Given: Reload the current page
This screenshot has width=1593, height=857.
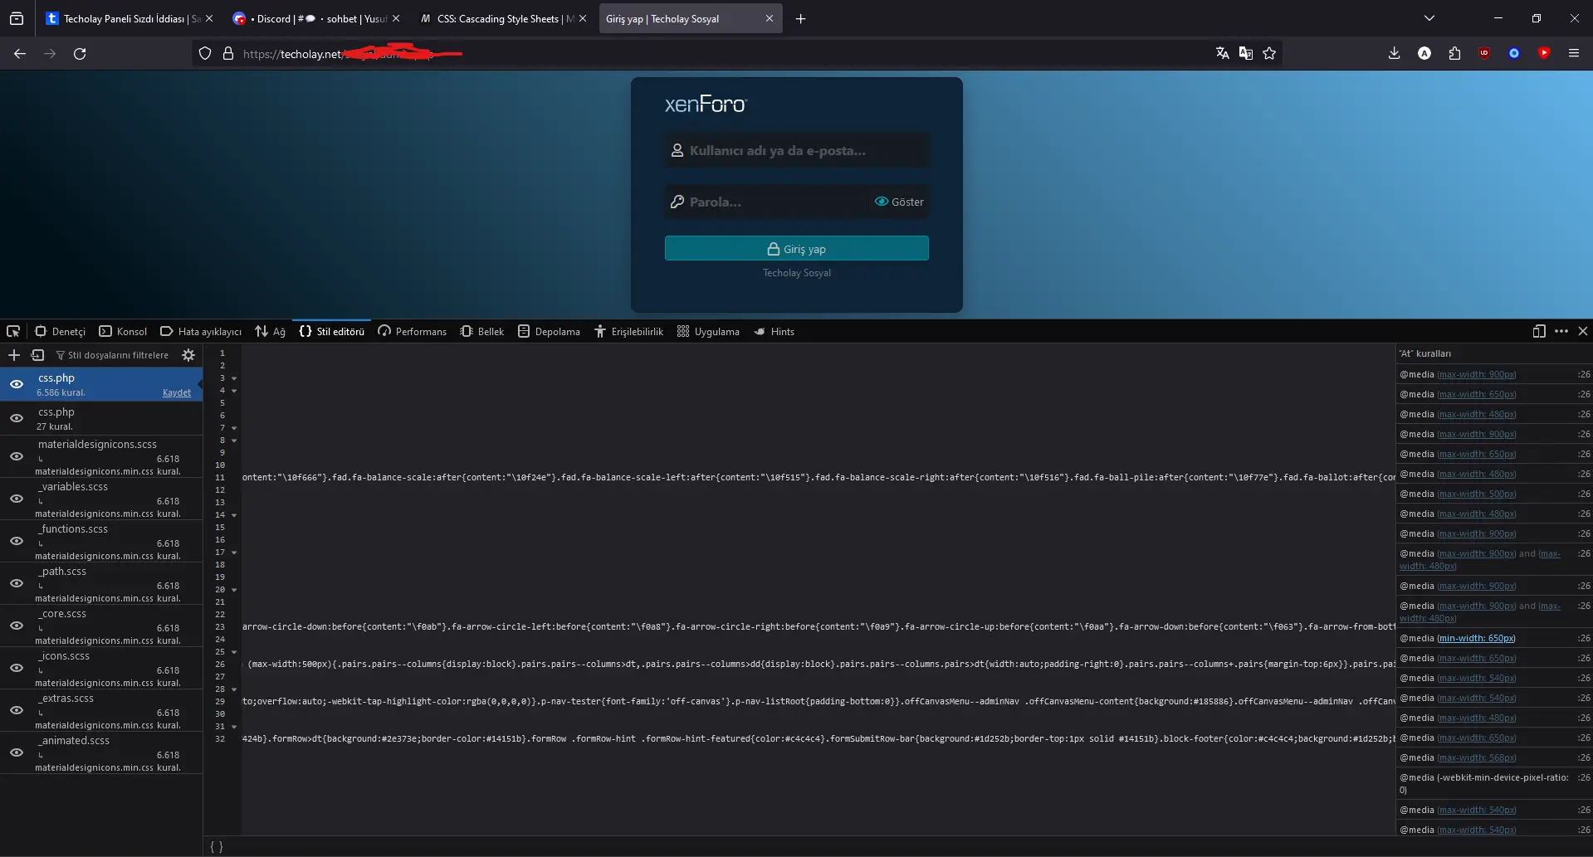Looking at the screenshot, I should coord(80,53).
